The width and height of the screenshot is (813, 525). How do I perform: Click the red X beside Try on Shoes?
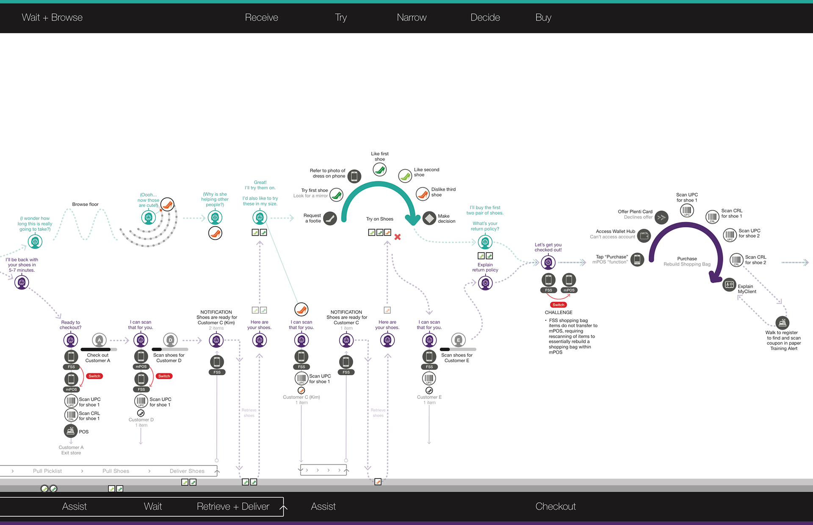pos(398,237)
